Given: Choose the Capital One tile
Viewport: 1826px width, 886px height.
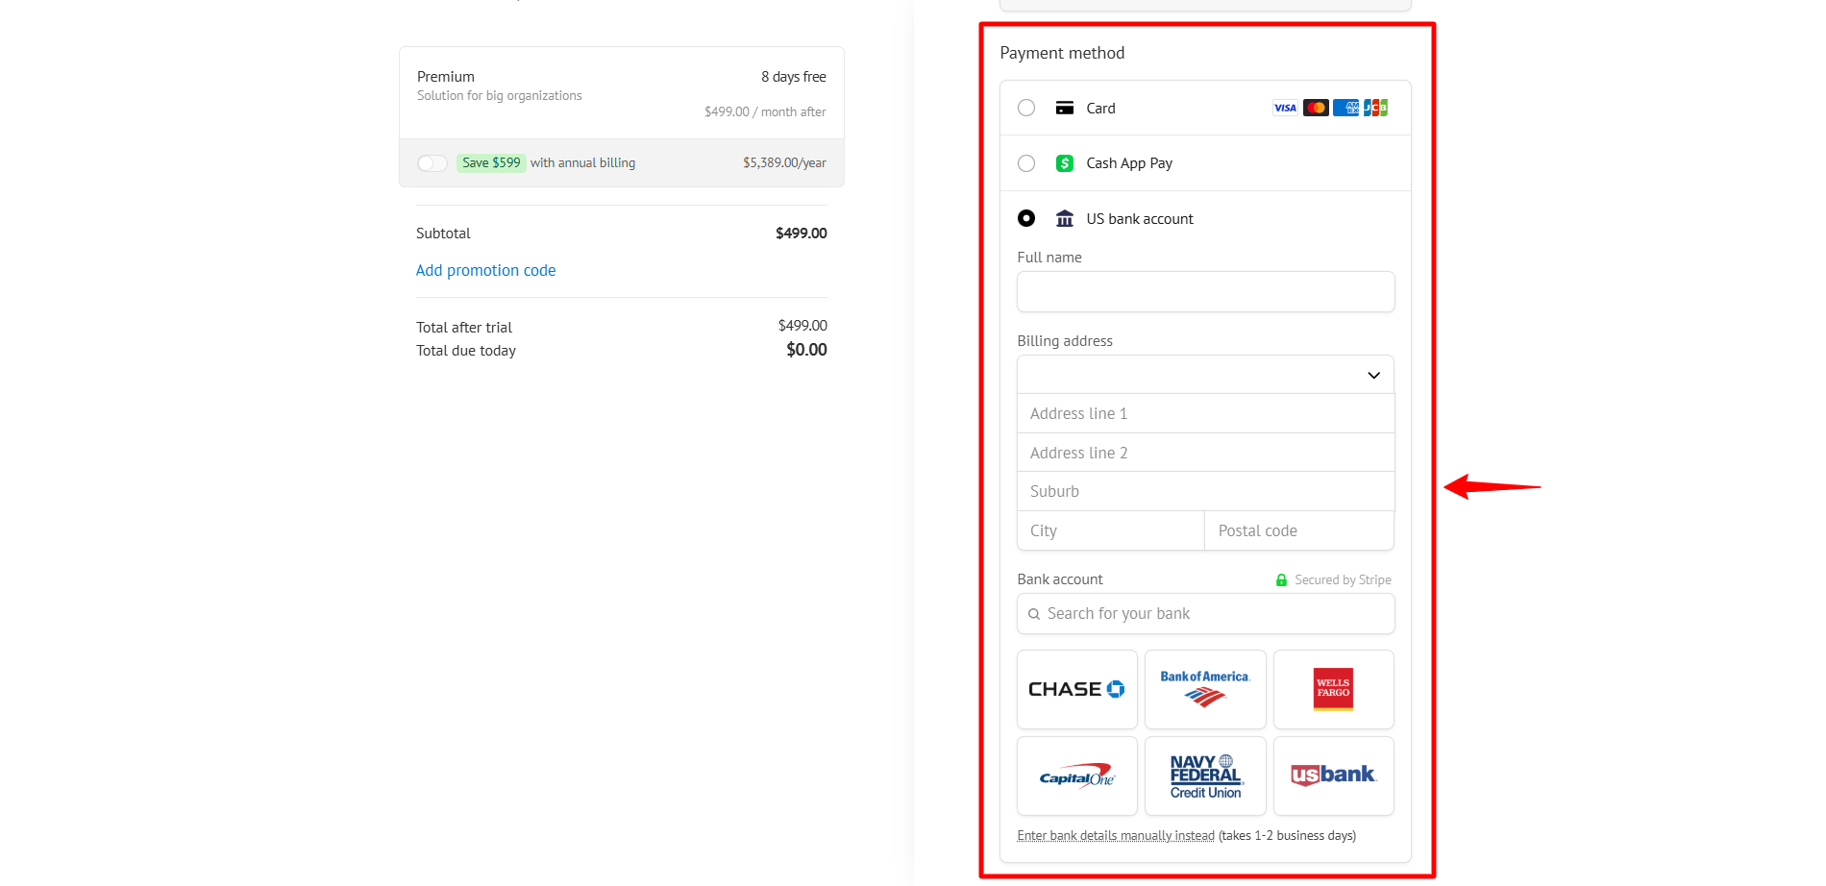Looking at the screenshot, I should [1077, 776].
